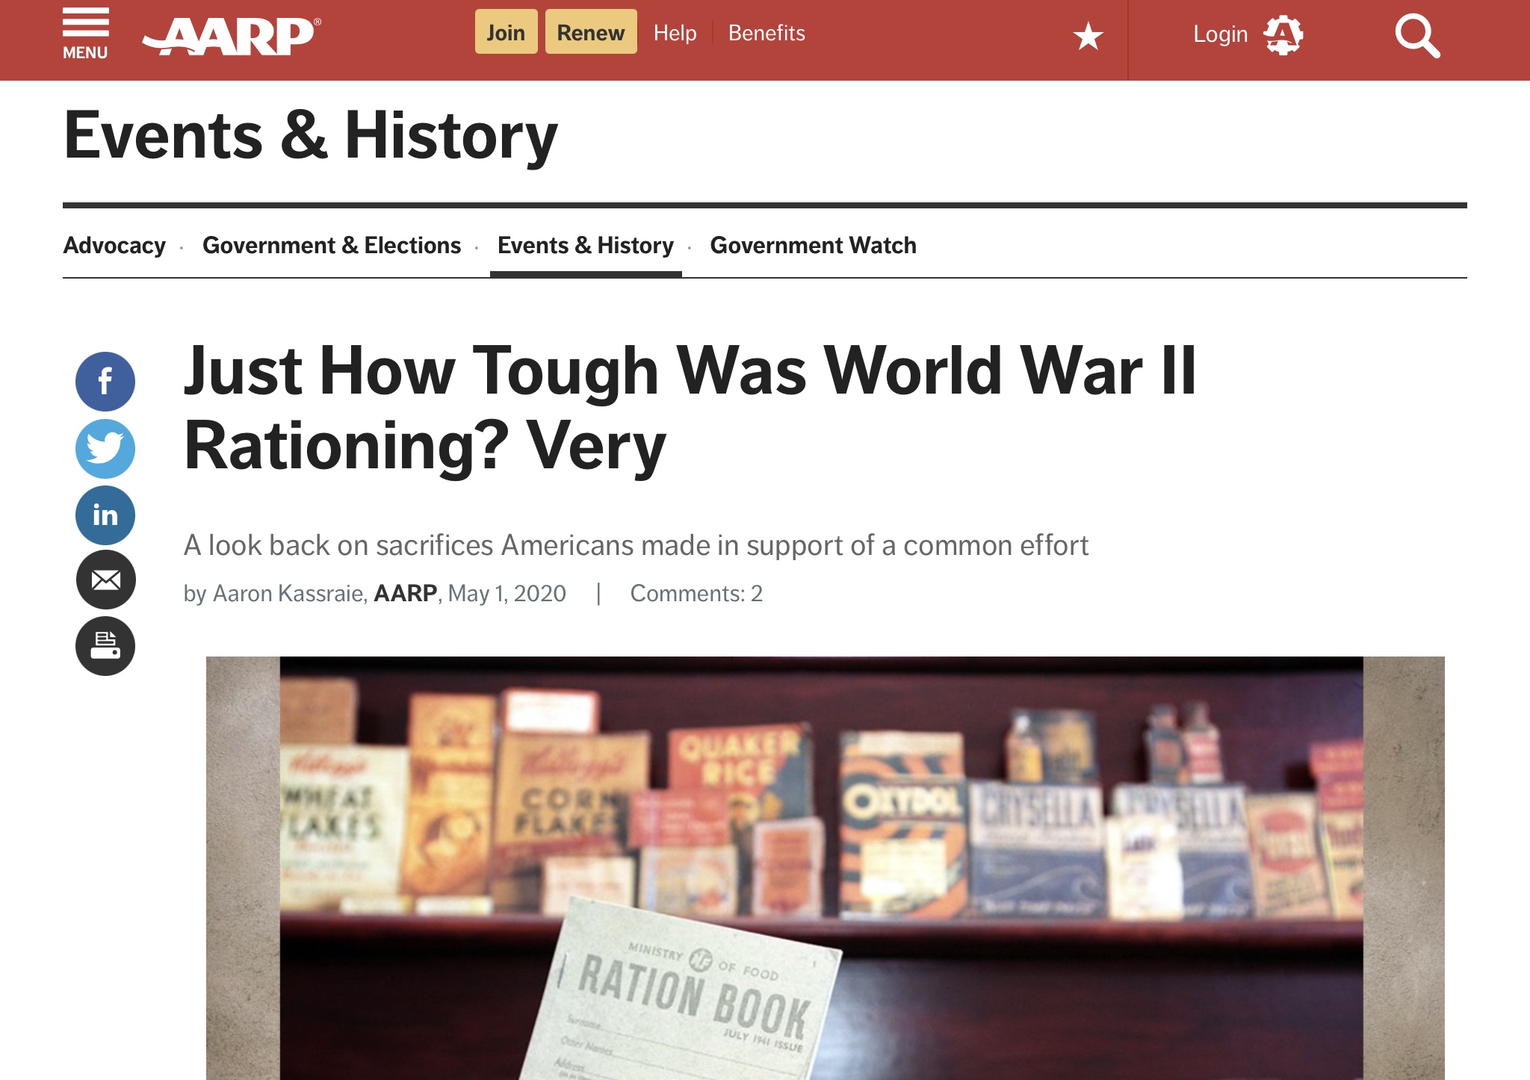The height and width of the screenshot is (1080, 1530).
Task: Click the account gear icon beside Login
Action: [1283, 34]
